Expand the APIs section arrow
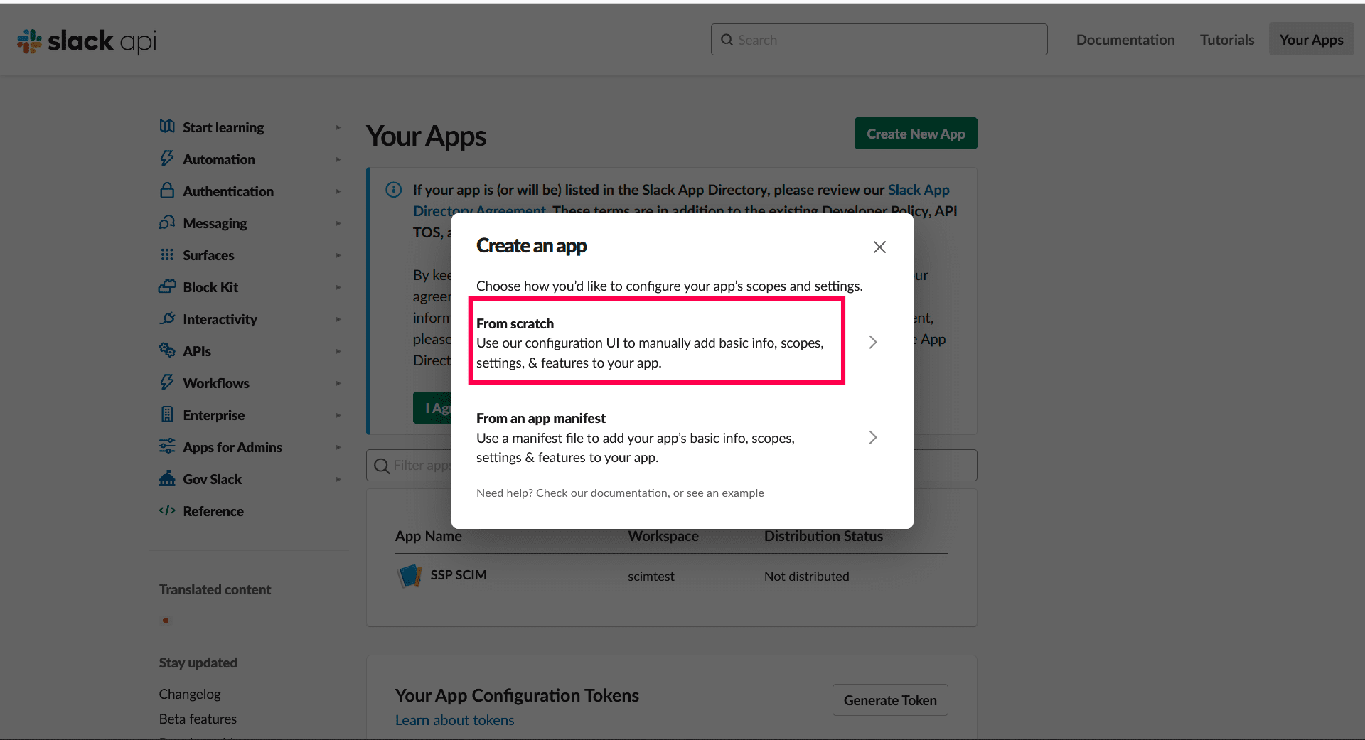This screenshot has width=1365, height=740. [338, 351]
